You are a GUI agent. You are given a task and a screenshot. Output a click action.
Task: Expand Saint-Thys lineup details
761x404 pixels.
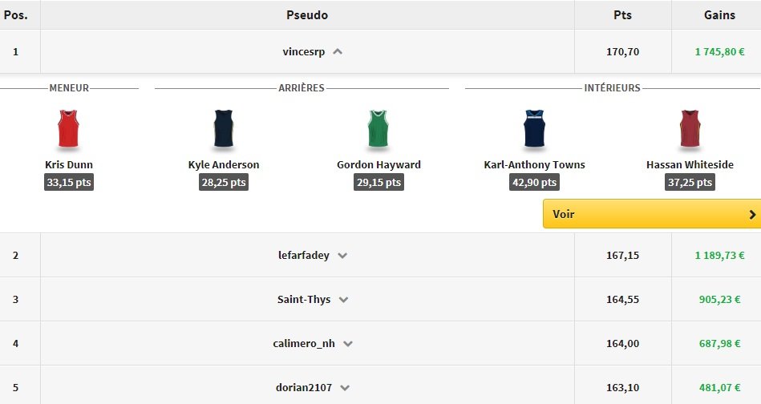(x=344, y=301)
